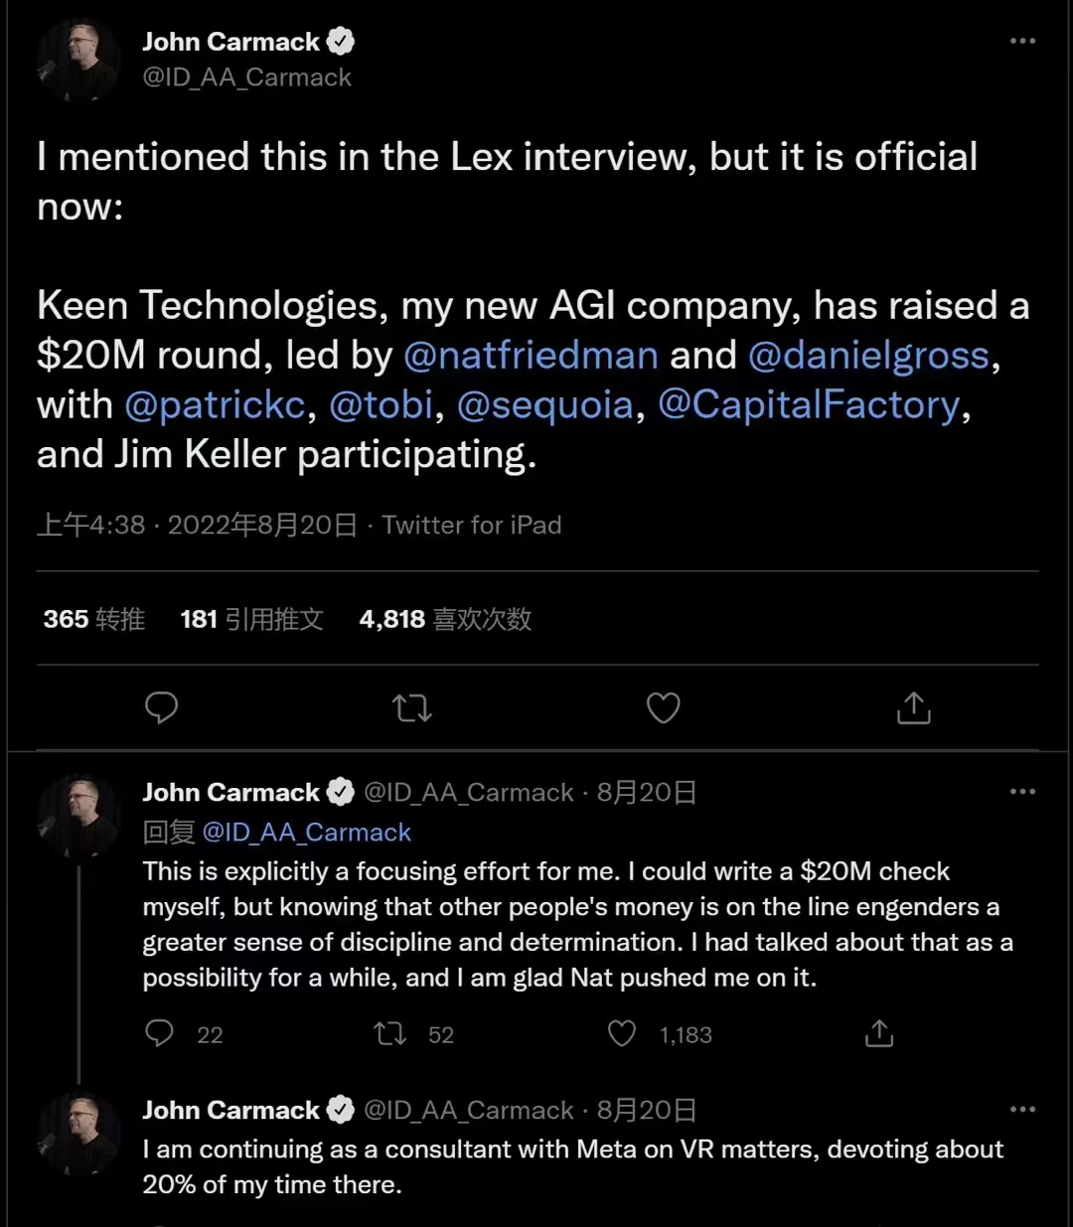Open more options on the Meta consultant reply

(1022, 1110)
